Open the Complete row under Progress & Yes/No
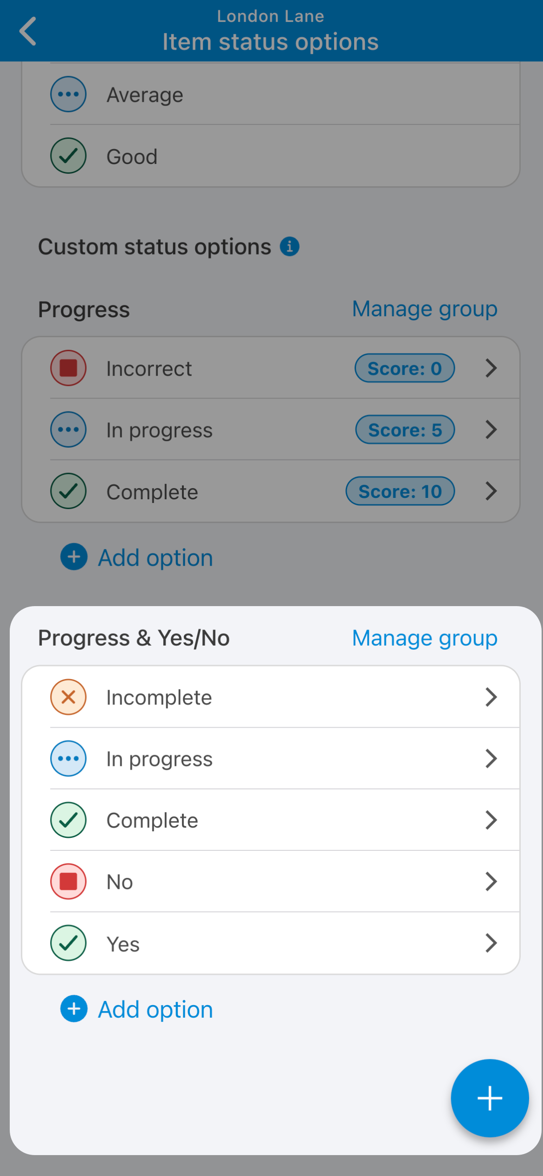This screenshot has width=543, height=1176. coord(270,820)
